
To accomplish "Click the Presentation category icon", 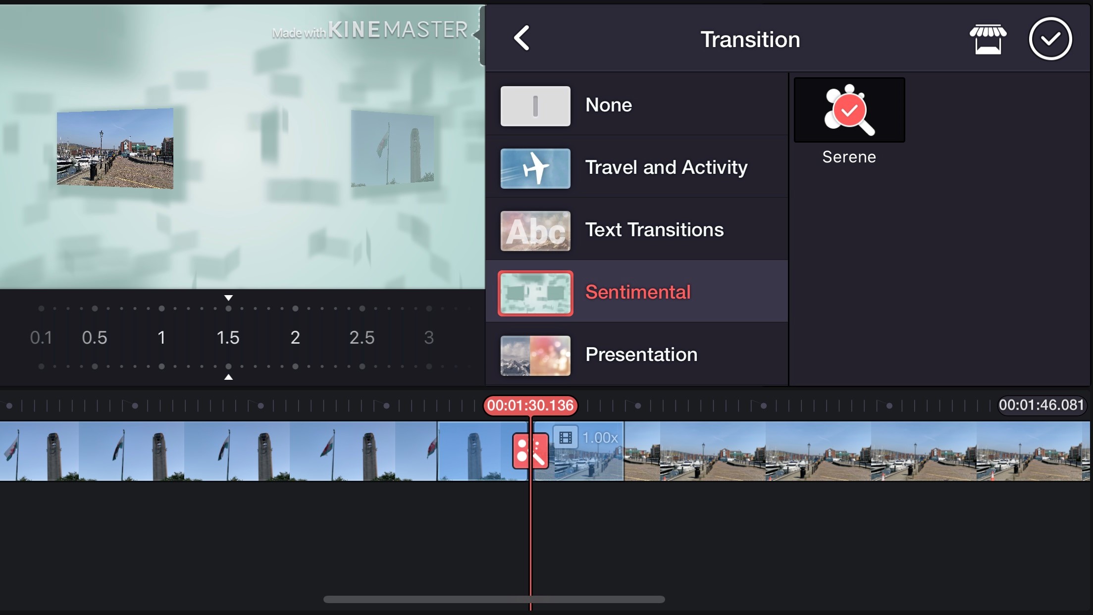I will tap(535, 354).
